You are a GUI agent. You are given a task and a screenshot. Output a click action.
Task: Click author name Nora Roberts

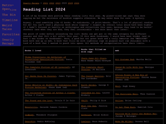[100, 122]
